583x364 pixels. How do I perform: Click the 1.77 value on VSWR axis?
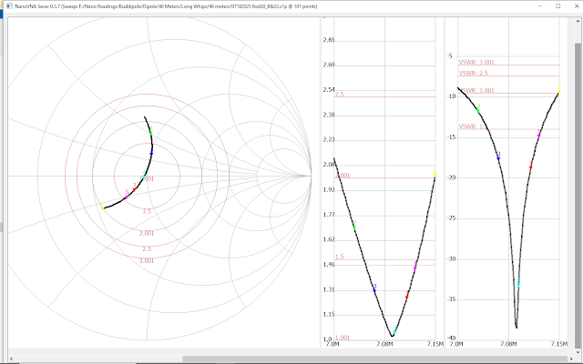[x=329, y=215]
